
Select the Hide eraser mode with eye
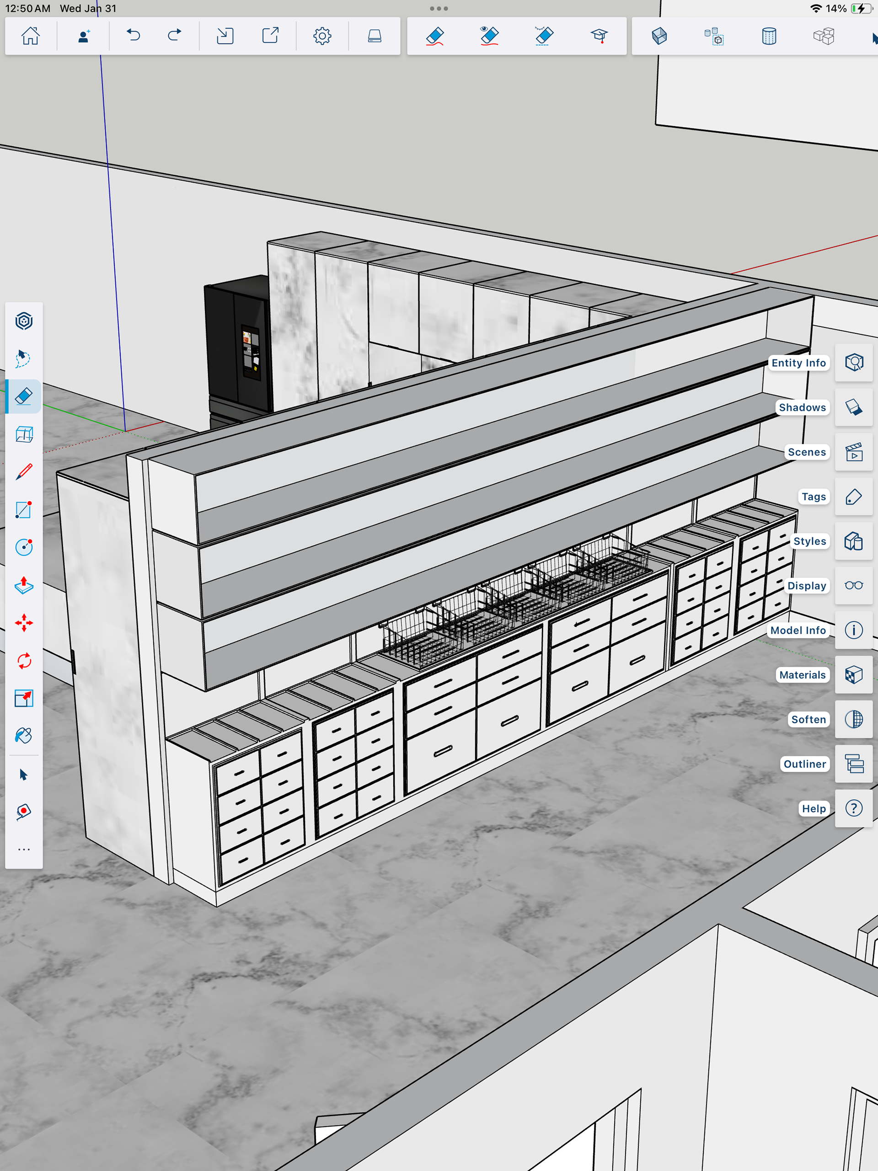pyautogui.click(x=489, y=36)
